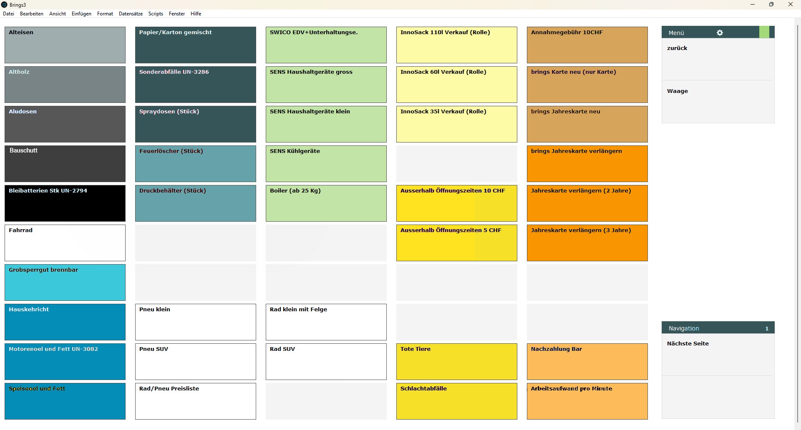
Task: Pick the Grobsperrgut brennbar tile
Action: tap(65, 282)
